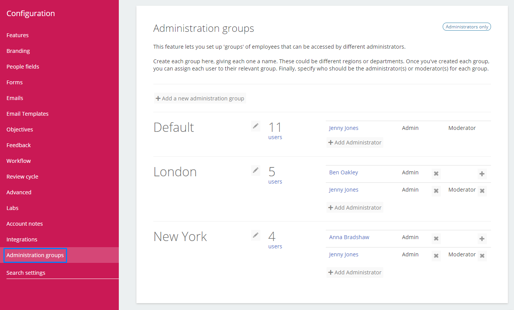Click Moderator label in Default row
This screenshot has width=514, height=310.
point(462,128)
